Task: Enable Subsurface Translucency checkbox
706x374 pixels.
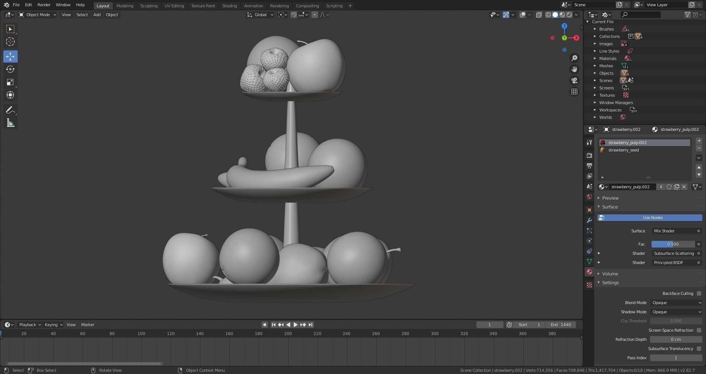Action: 699,349
